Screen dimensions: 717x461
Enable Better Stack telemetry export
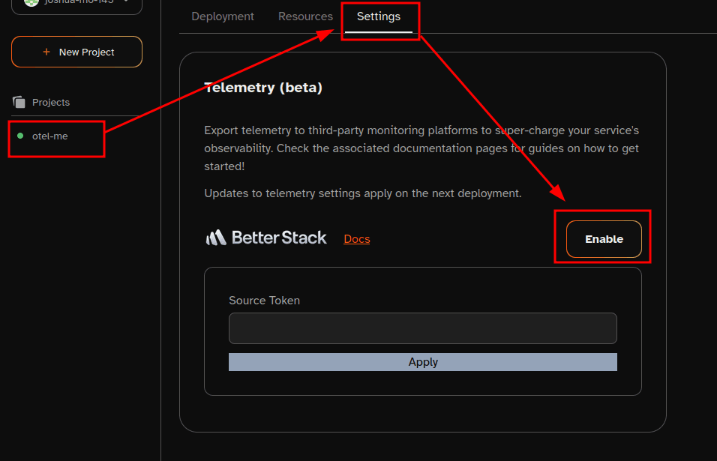click(604, 239)
